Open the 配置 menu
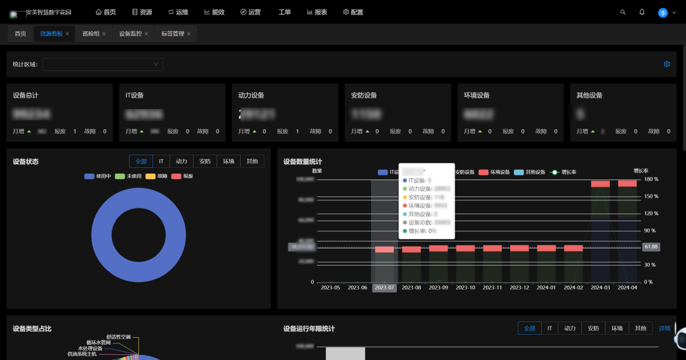The width and height of the screenshot is (686, 360). [353, 12]
